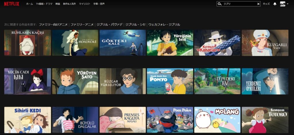Open the notifications bell
Image resolution: width=294 pixels, height=135 pixels.
(x=275, y=4)
